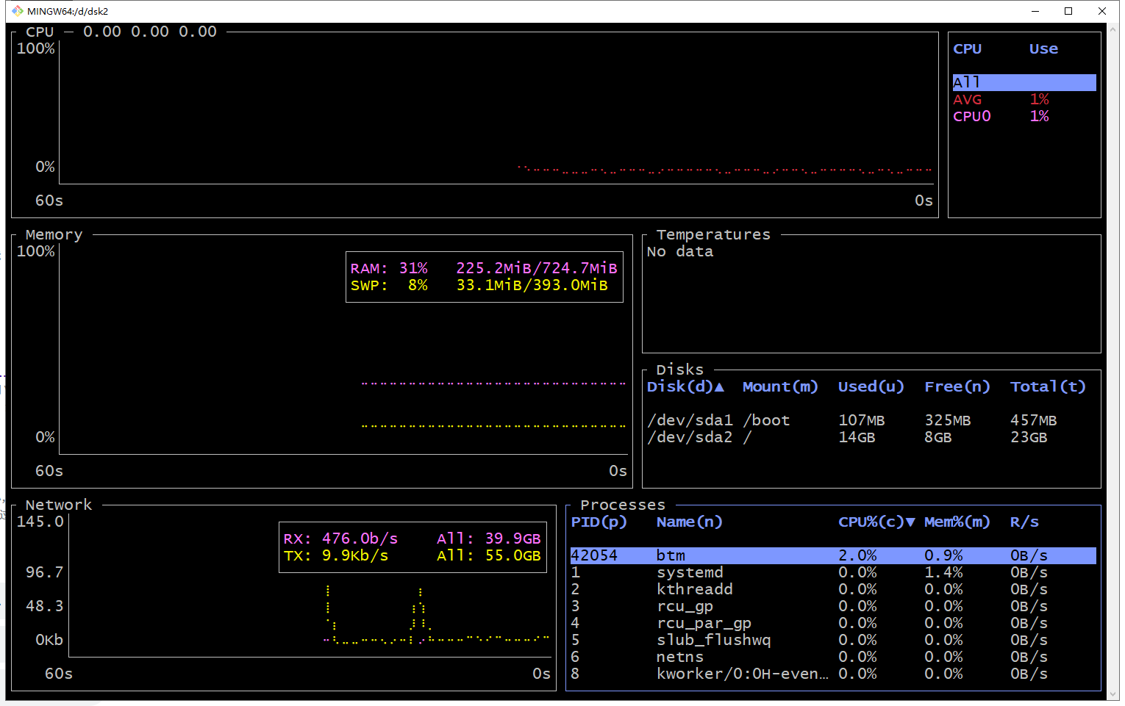Click the Processes panel title
The width and height of the screenshot is (1125, 706).
tap(622, 504)
